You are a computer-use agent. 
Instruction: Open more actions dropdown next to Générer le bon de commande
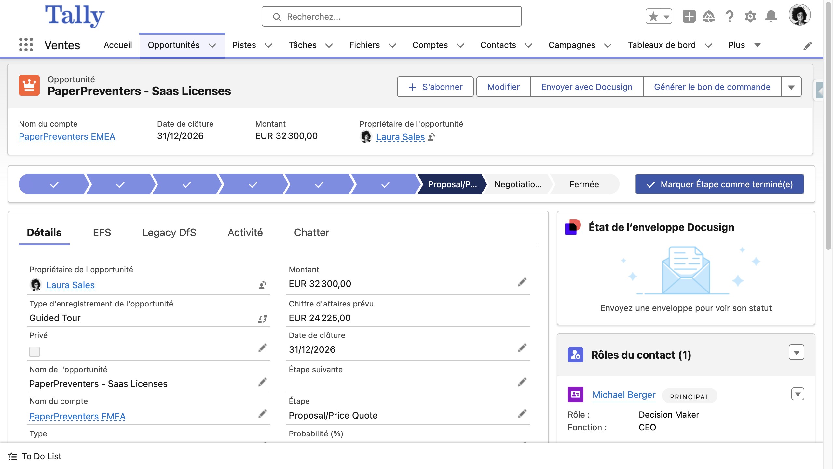(791, 87)
